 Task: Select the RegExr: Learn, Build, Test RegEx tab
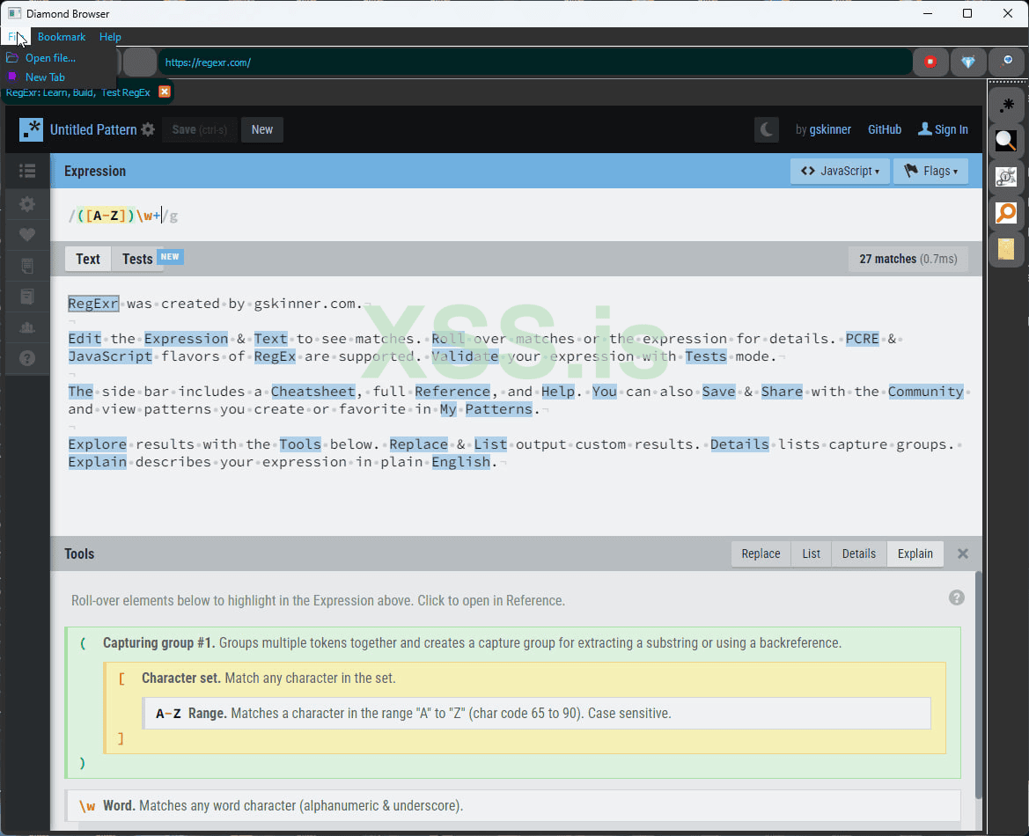(78, 92)
